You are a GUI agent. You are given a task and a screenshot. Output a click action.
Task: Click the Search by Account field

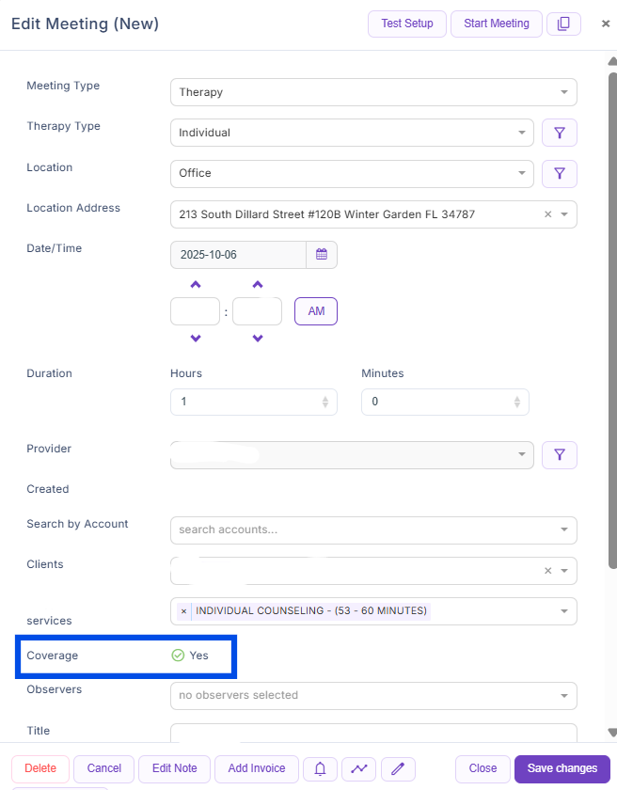367,529
